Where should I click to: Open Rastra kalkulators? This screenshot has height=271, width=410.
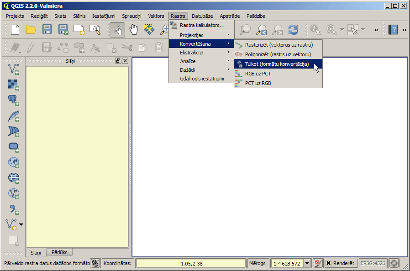[x=202, y=26]
